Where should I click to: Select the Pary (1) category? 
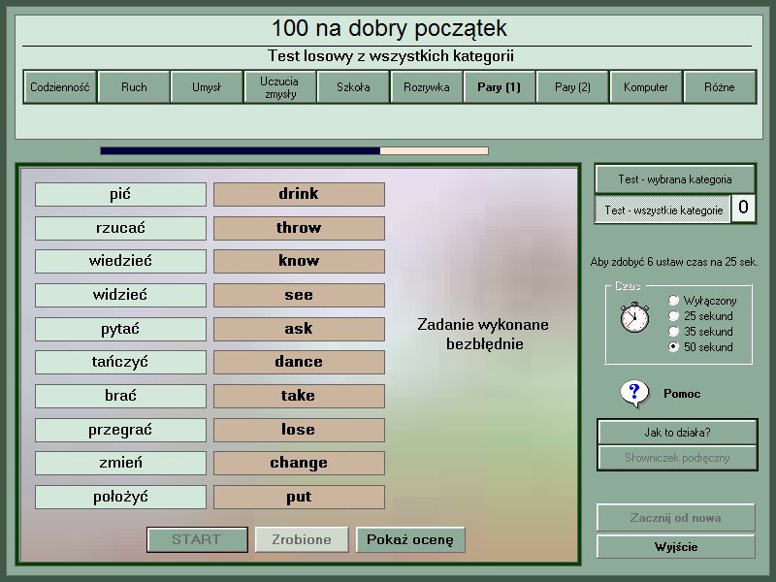pos(499,87)
